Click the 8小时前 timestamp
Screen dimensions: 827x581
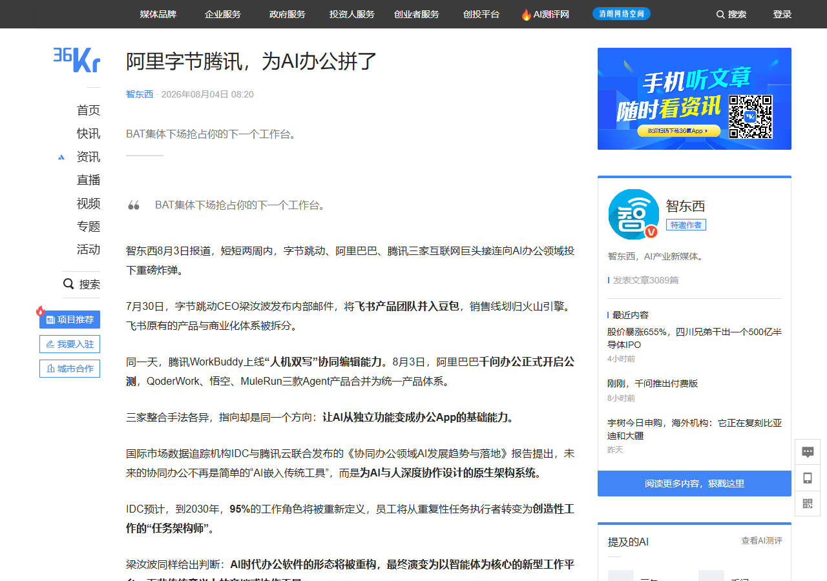pos(621,398)
